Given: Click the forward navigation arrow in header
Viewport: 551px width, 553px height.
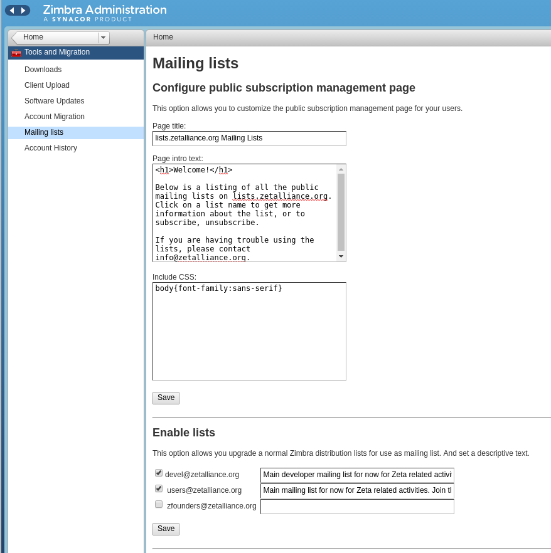Looking at the screenshot, I should pyautogui.click(x=23, y=11).
